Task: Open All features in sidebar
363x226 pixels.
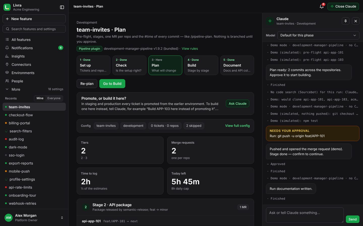Action: [34, 40]
